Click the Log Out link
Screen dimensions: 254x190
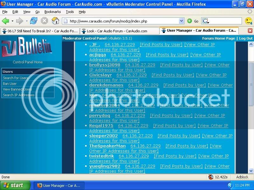point(246,38)
